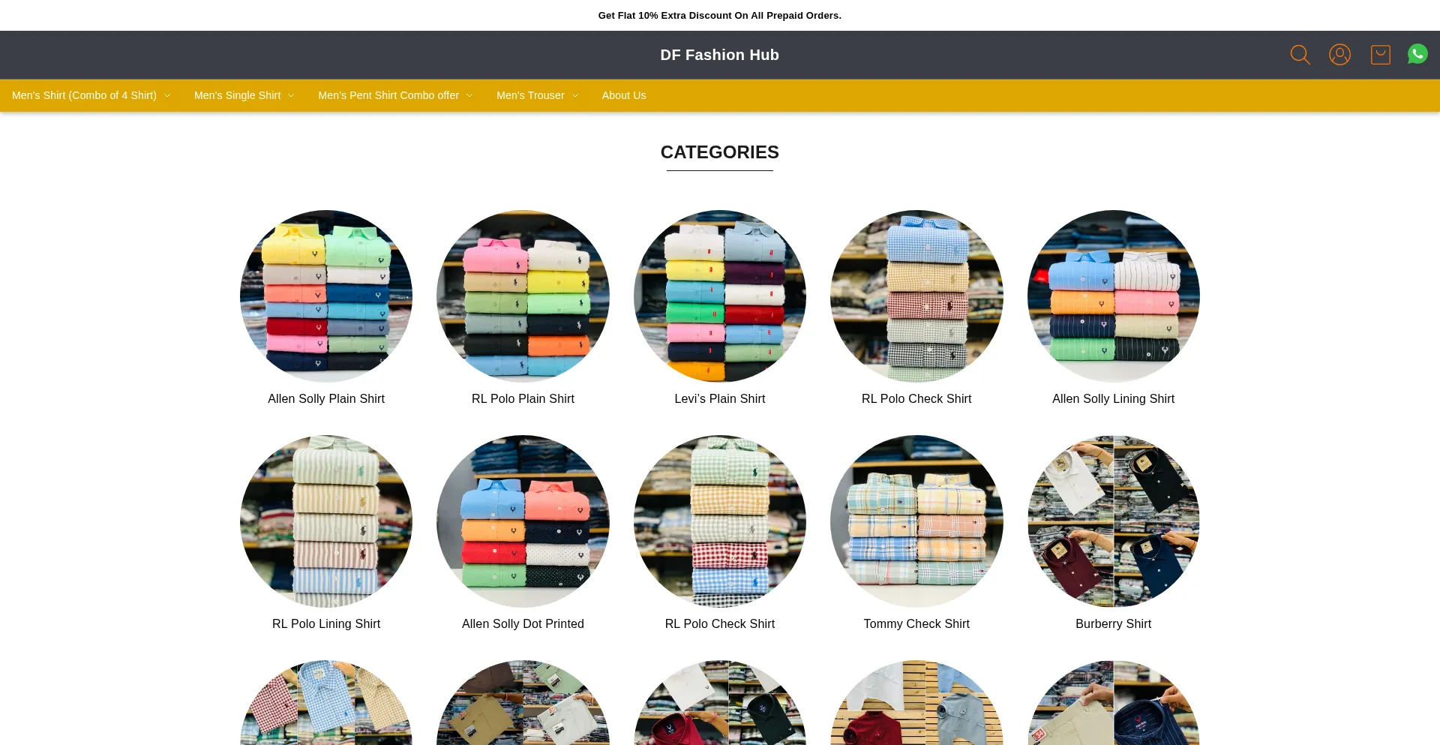Image resolution: width=1440 pixels, height=745 pixels.
Task: Expand Men's Pent Shirt Combo offer menu
Action: click(395, 95)
